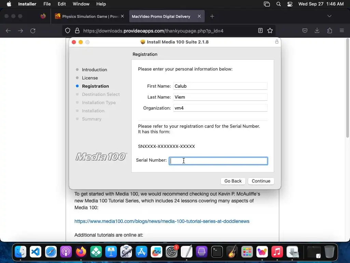Open System Settings with badge in dock

[172, 251]
